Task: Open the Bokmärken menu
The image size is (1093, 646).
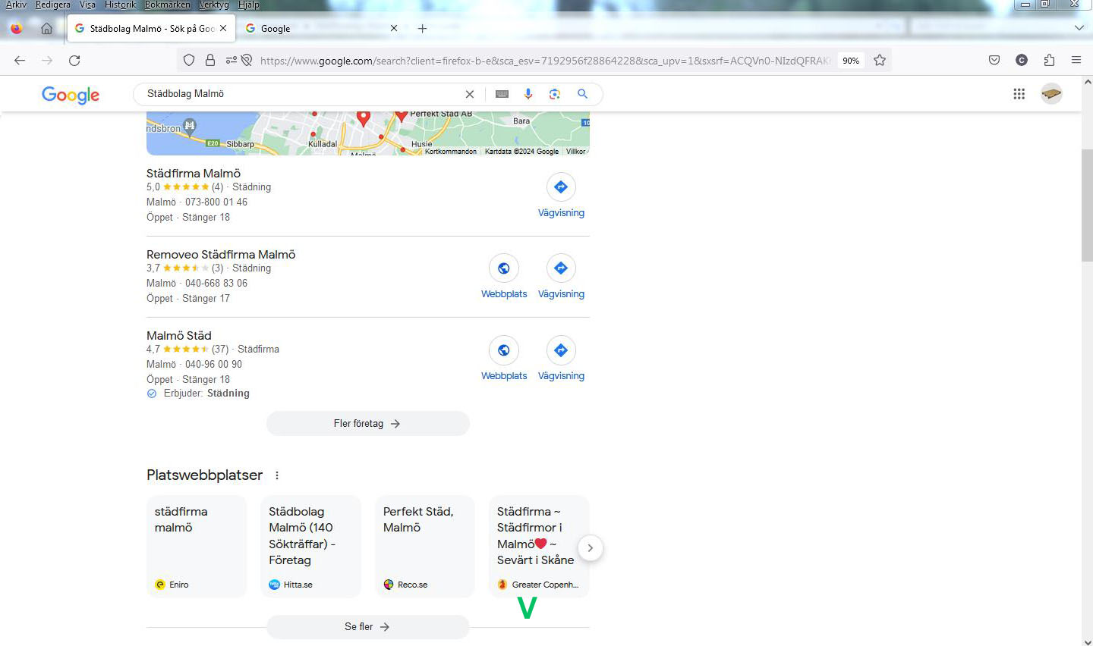Action: point(168,5)
